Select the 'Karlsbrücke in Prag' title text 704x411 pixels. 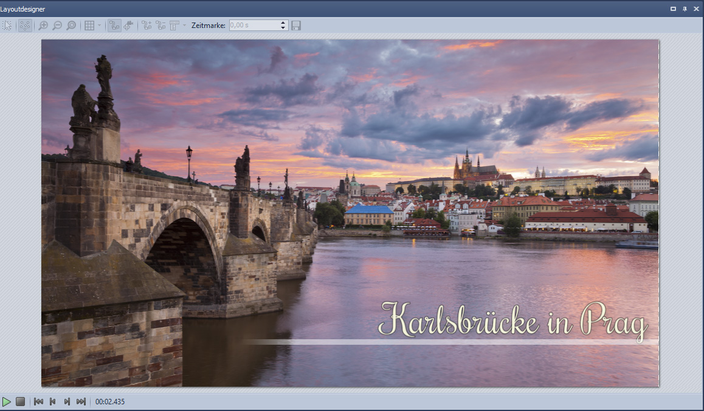pos(512,320)
